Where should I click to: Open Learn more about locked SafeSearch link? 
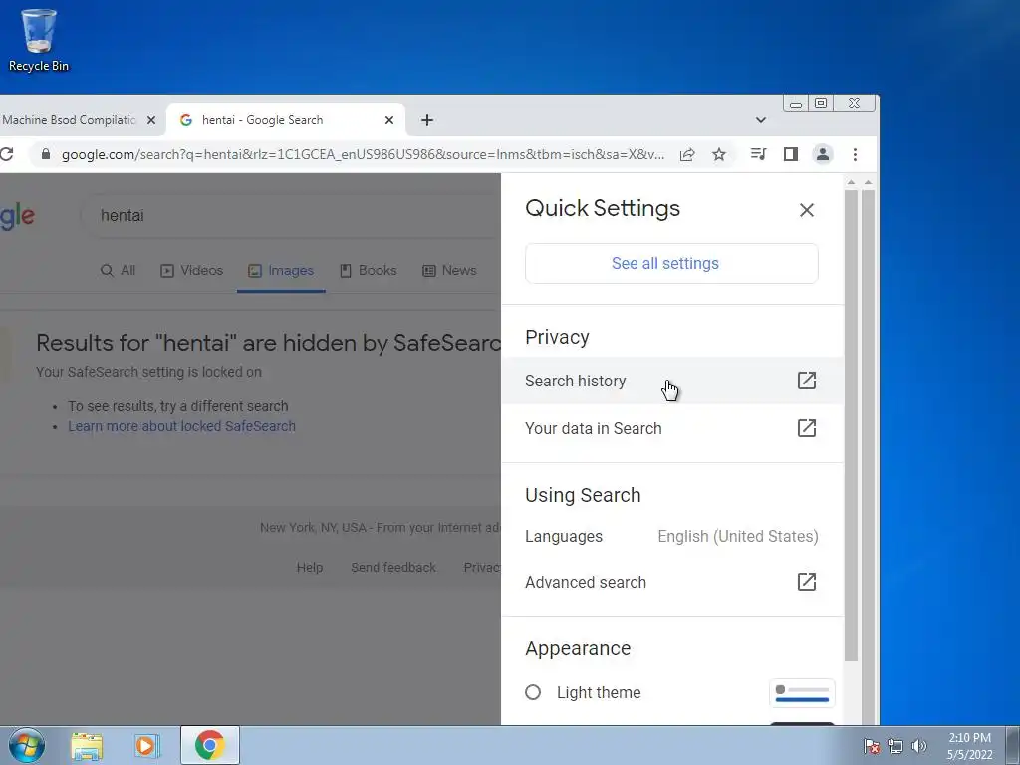click(181, 426)
